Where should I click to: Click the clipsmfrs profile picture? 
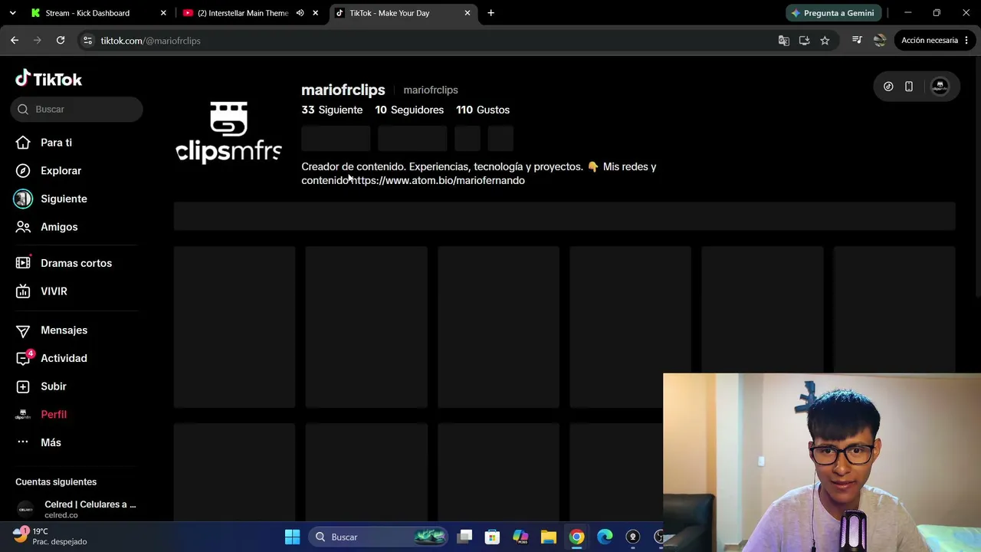(229, 133)
